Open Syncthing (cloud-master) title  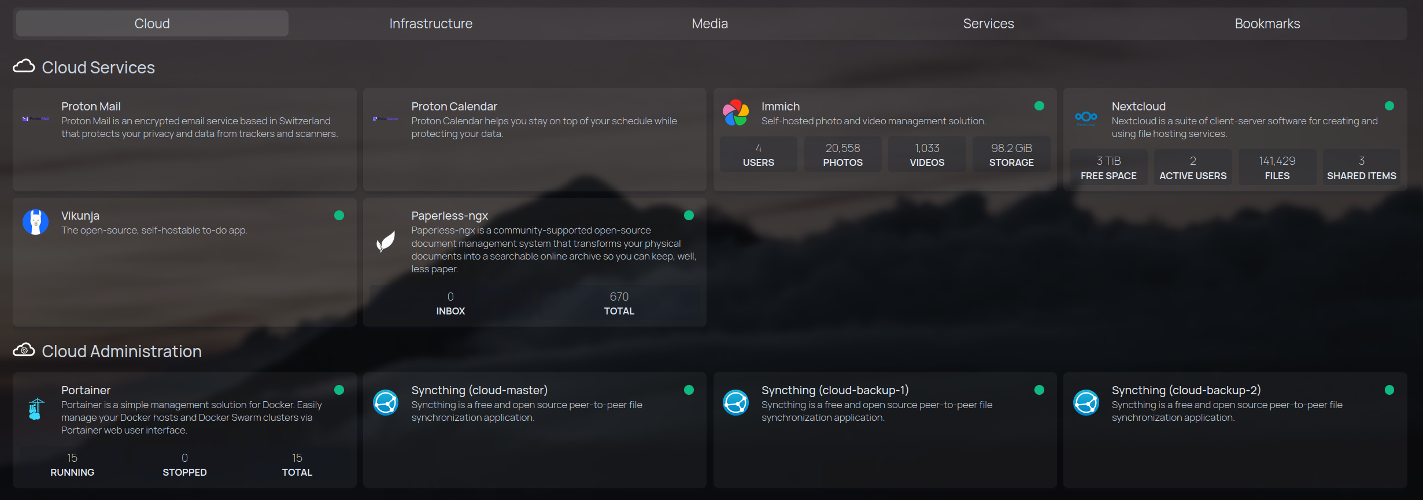pyautogui.click(x=479, y=391)
